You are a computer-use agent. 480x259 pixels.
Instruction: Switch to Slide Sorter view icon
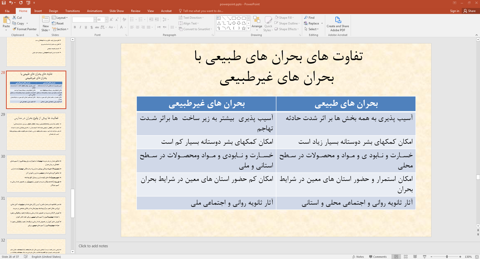pyautogui.click(x=406, y=257)
